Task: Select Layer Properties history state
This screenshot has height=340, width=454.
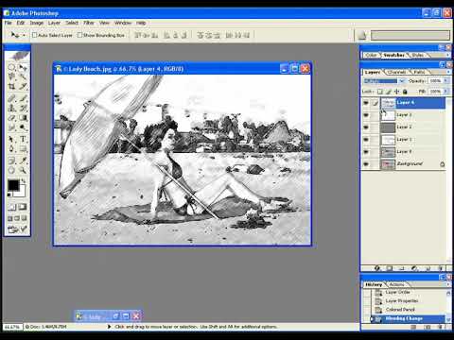Action: [402, 300]
